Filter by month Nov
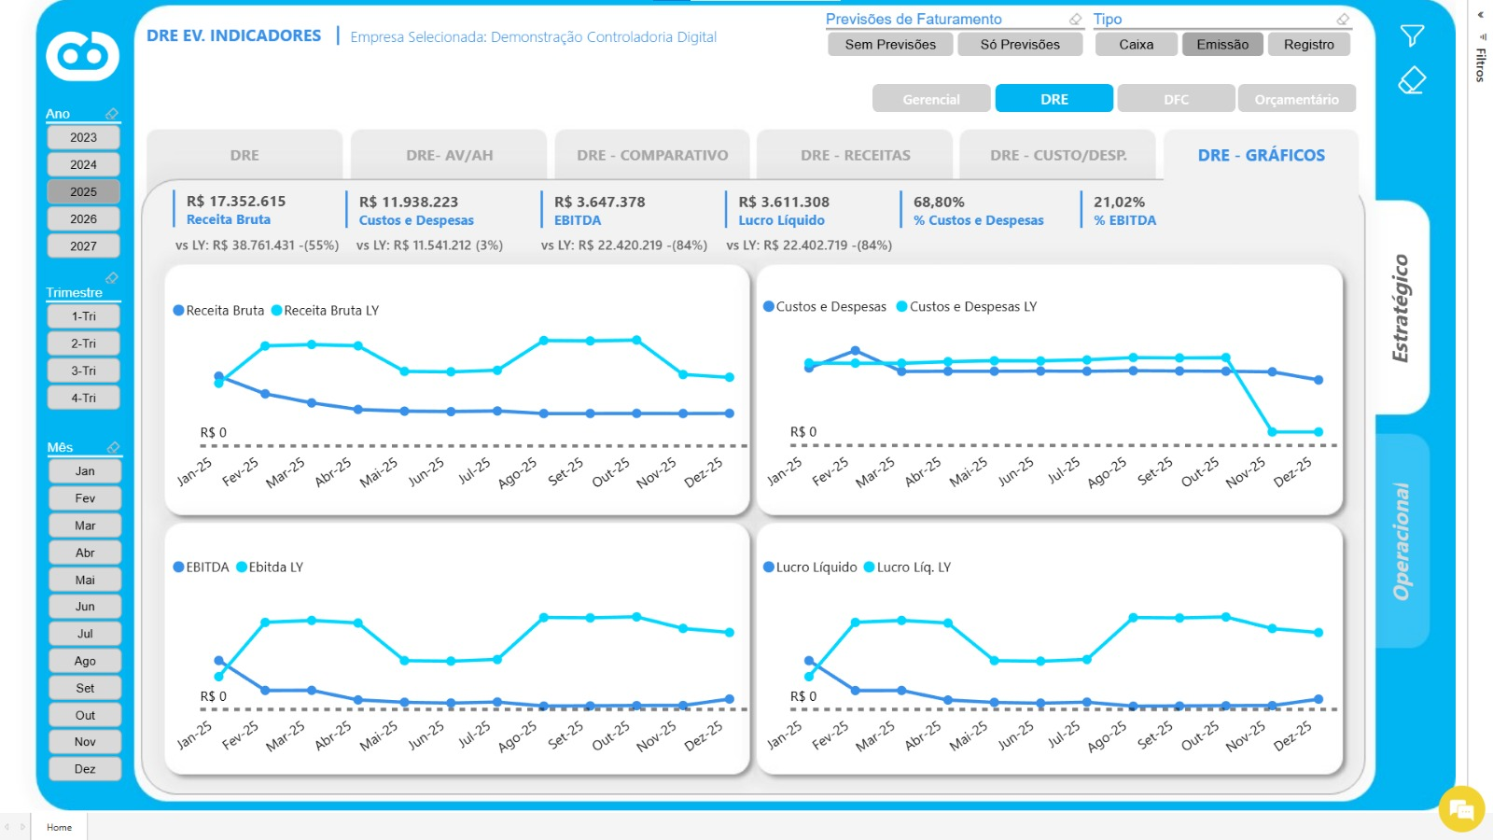 point(85,742)
